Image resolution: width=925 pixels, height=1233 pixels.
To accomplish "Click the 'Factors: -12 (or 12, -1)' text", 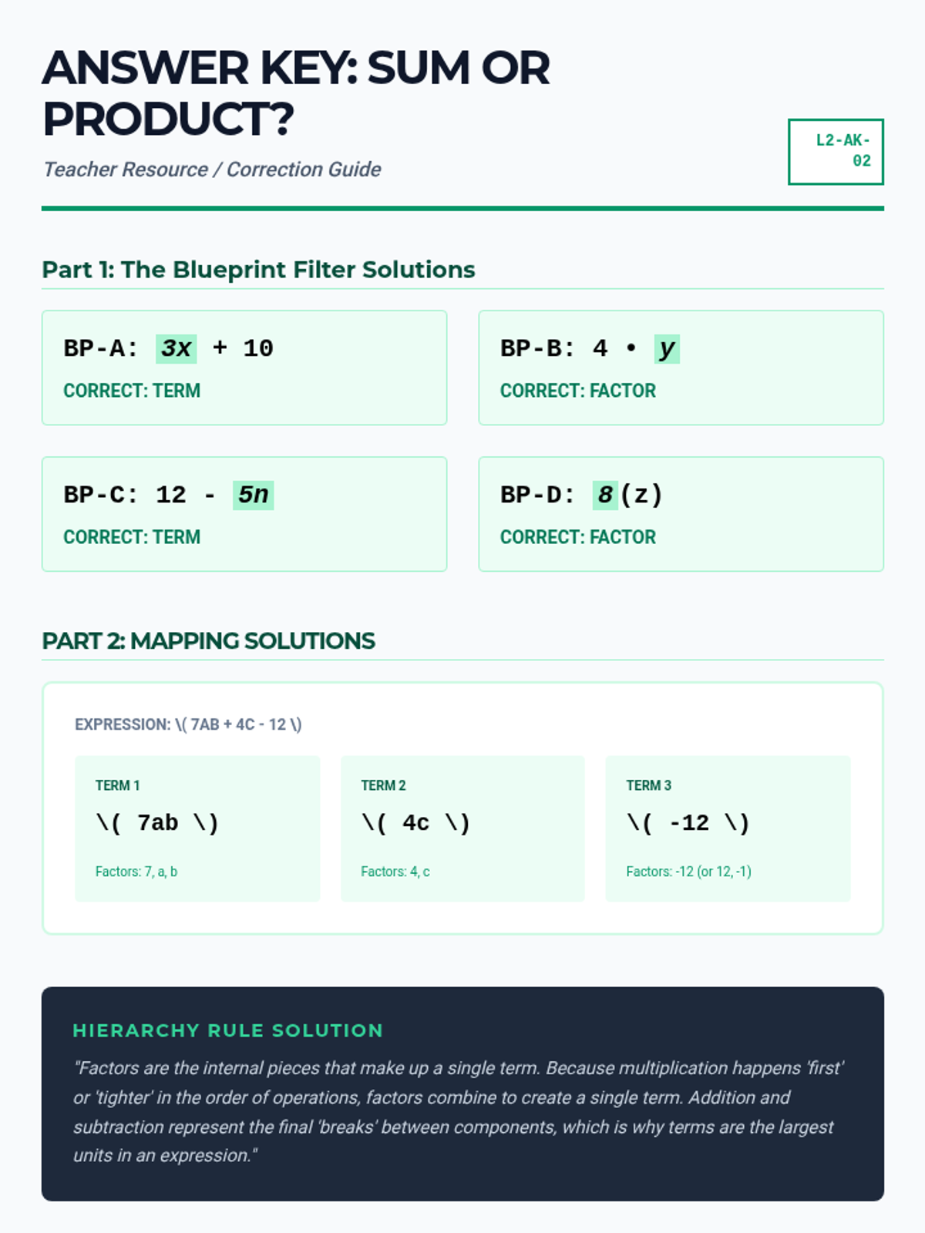I will pyautogui.click(x=688, y=872).
